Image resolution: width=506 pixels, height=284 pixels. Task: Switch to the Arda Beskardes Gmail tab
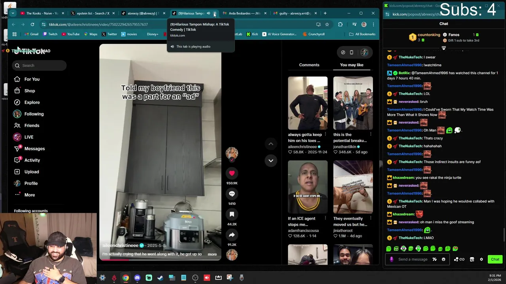pyautogui.click(x=244, y=13)
